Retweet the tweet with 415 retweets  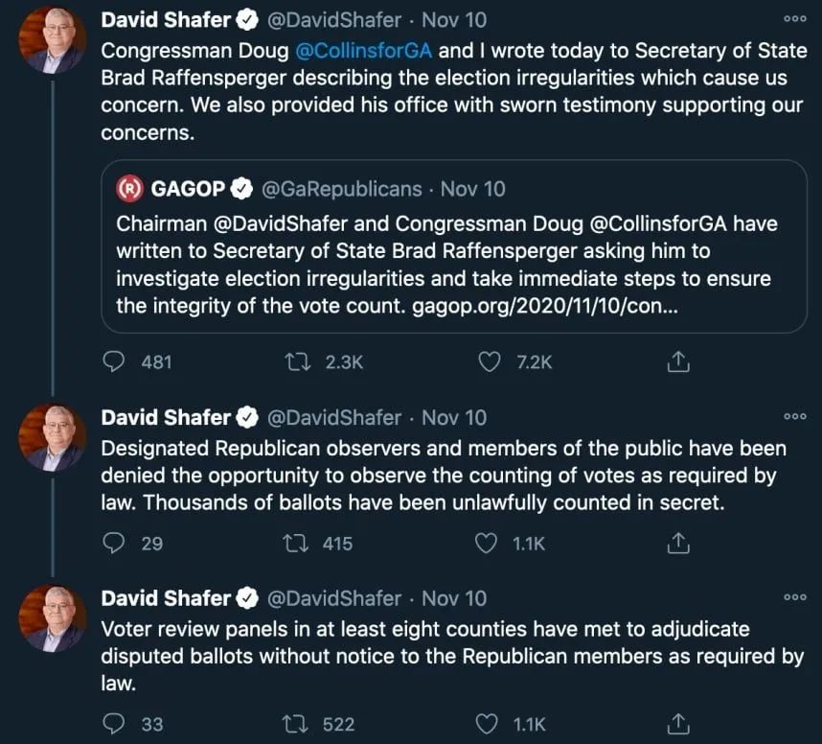pyautogui.click(x=298, y=543)
